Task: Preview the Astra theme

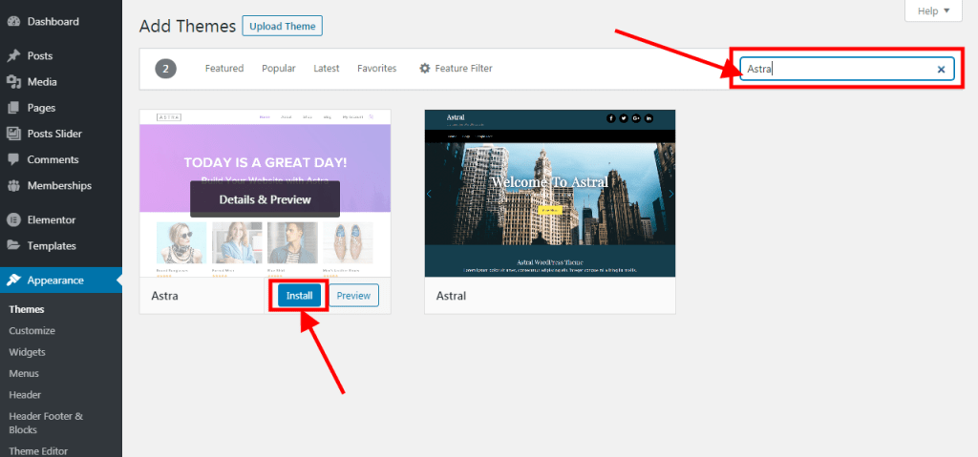Action: coord(353,296)
